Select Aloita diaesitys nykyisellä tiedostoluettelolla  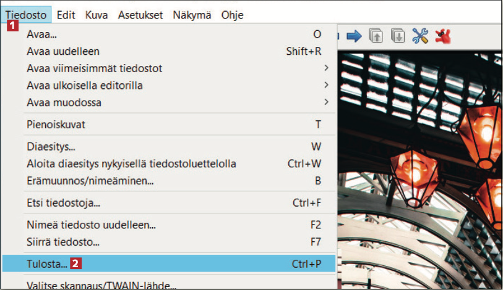pyautogui.click(x=169, y=164)
